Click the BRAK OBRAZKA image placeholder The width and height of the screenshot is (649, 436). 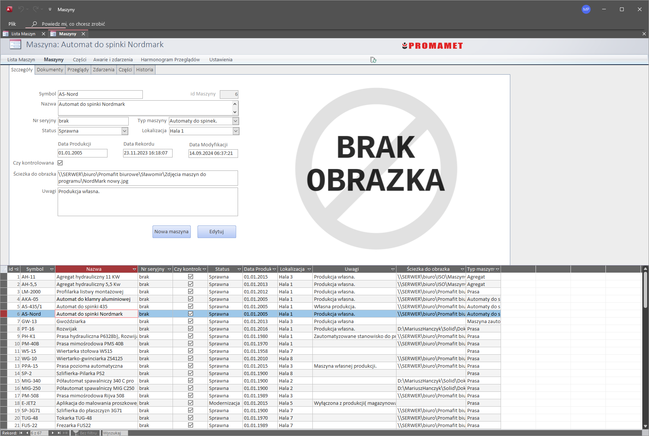(x=376, y=169)
